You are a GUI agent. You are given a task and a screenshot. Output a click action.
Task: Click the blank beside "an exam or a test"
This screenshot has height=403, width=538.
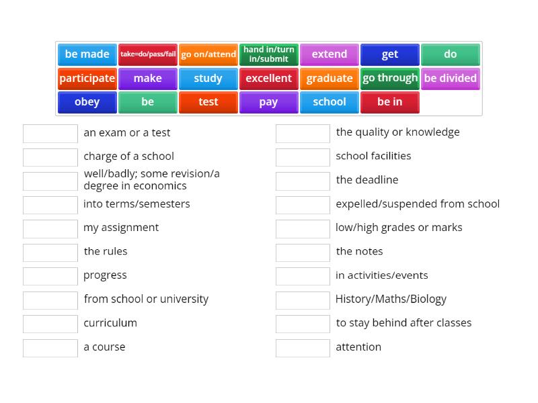point(50,133)
